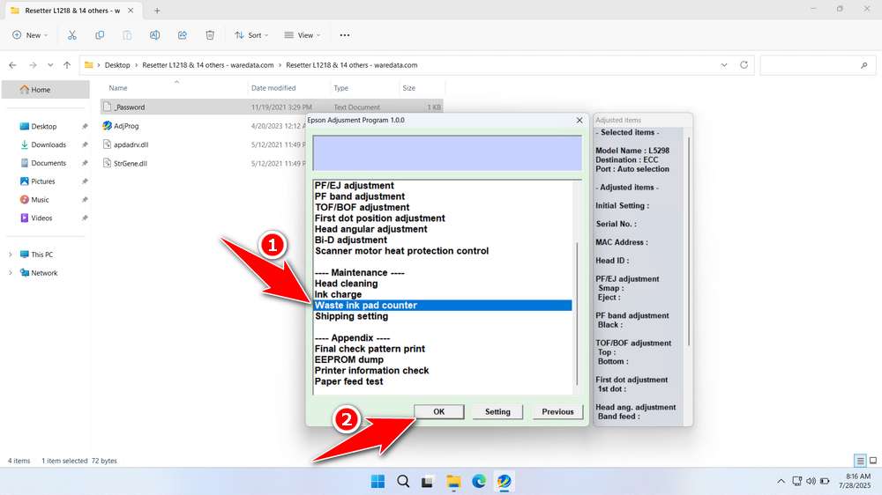Expand This PC in navigation pane
The height and width of the screenshot is (495, 882).
[x=10, y=255]
